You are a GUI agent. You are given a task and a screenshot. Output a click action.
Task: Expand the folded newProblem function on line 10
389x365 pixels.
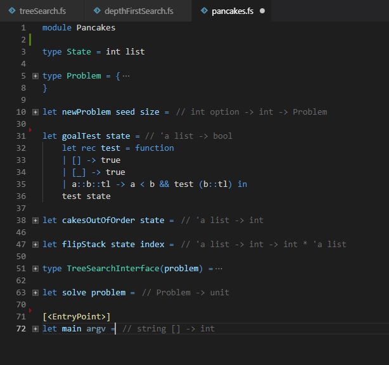[35, 112]
